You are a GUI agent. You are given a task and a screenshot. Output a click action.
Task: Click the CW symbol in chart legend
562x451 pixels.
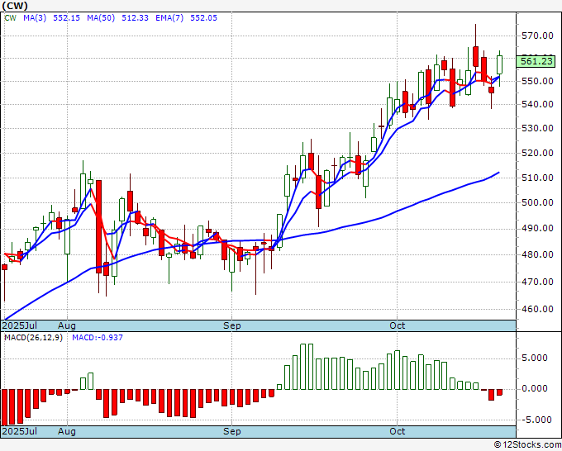click(x=11, y=18)
